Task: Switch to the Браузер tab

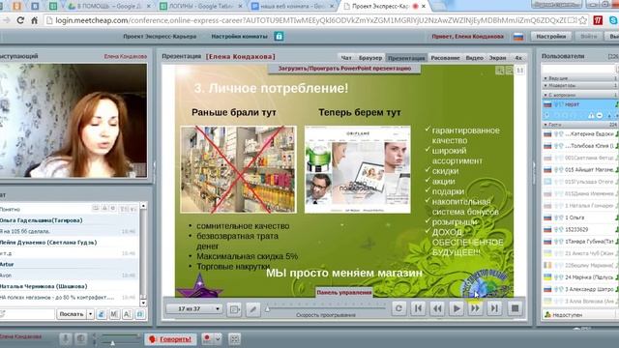Action: click(x=370, y=58)
